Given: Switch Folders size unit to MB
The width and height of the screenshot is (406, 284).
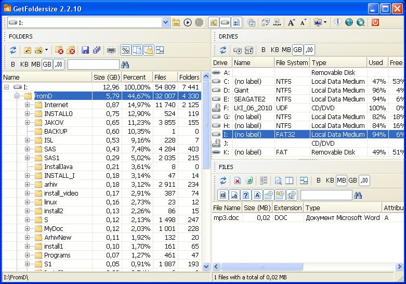Looking at the screenshot, I should click(x=35, y=64).
